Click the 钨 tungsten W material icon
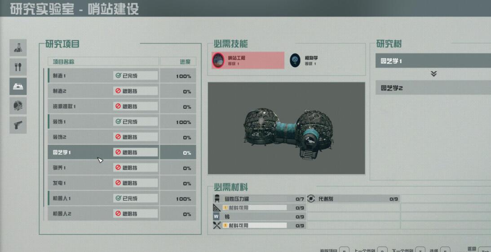 pyautogui.click(x=217, y=217)
